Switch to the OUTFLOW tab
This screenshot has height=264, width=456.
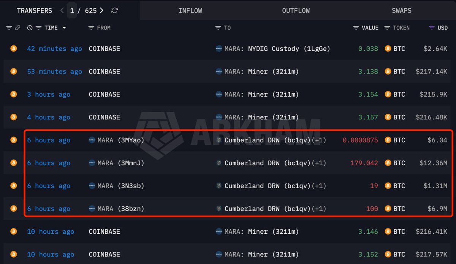[296, 11]
